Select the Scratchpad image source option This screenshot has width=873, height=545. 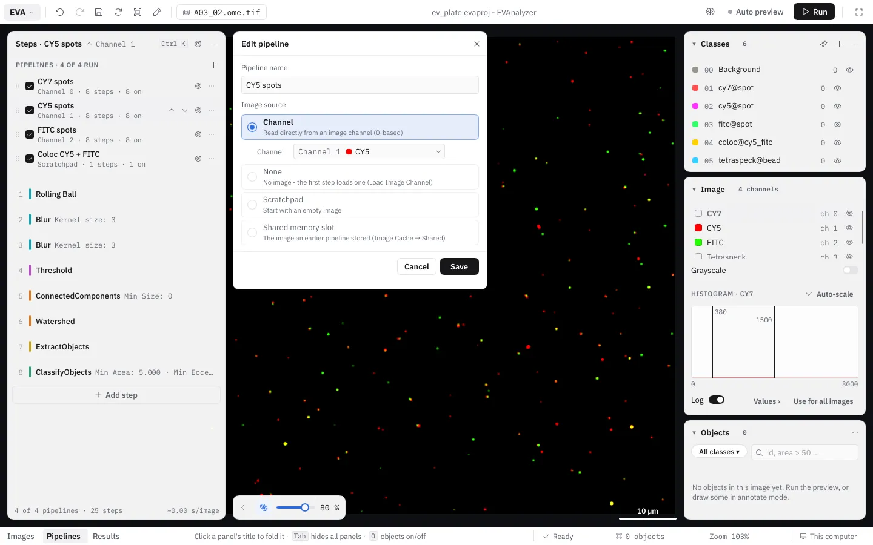coord(360,205)
